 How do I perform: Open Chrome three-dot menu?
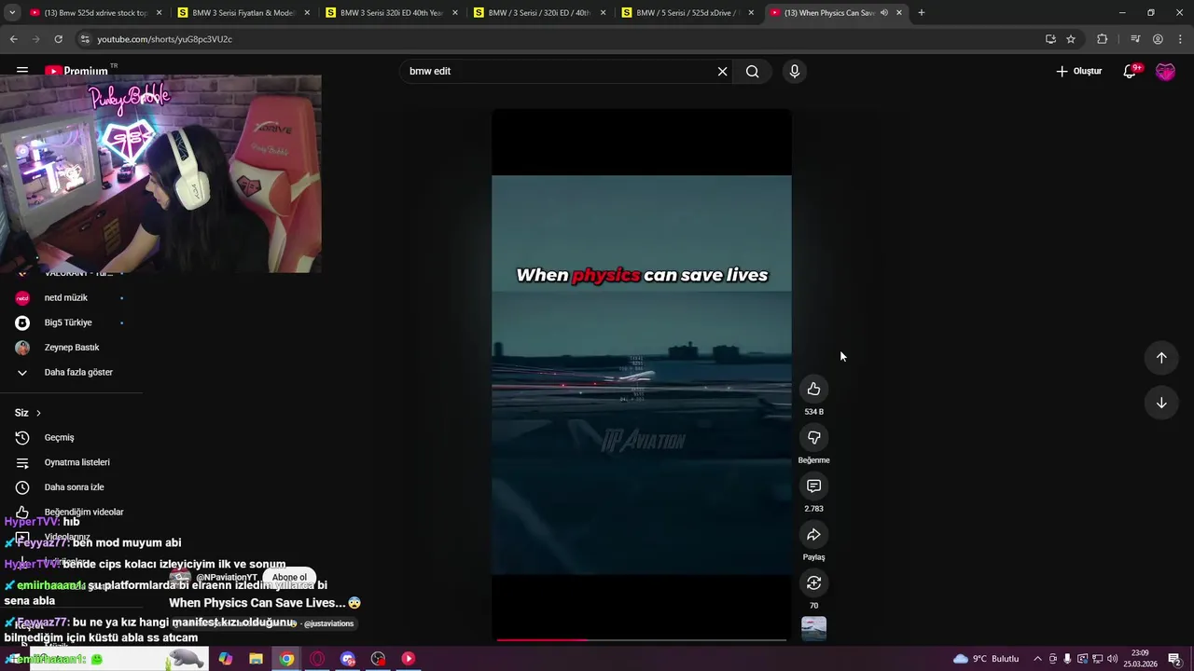click(1180, 39)
